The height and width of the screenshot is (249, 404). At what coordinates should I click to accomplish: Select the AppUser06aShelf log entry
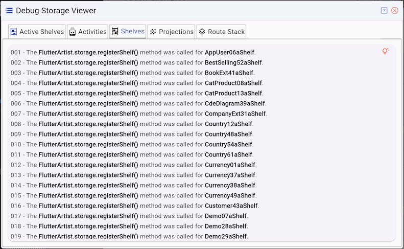[x=133, y=52]
